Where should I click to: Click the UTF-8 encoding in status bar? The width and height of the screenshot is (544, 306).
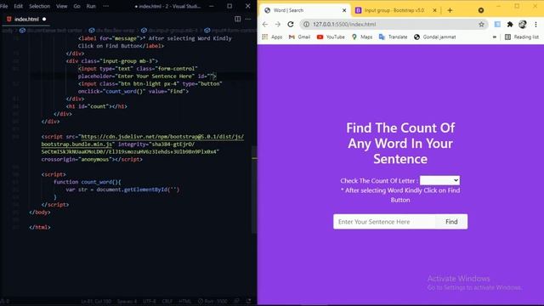coord(150,301)
